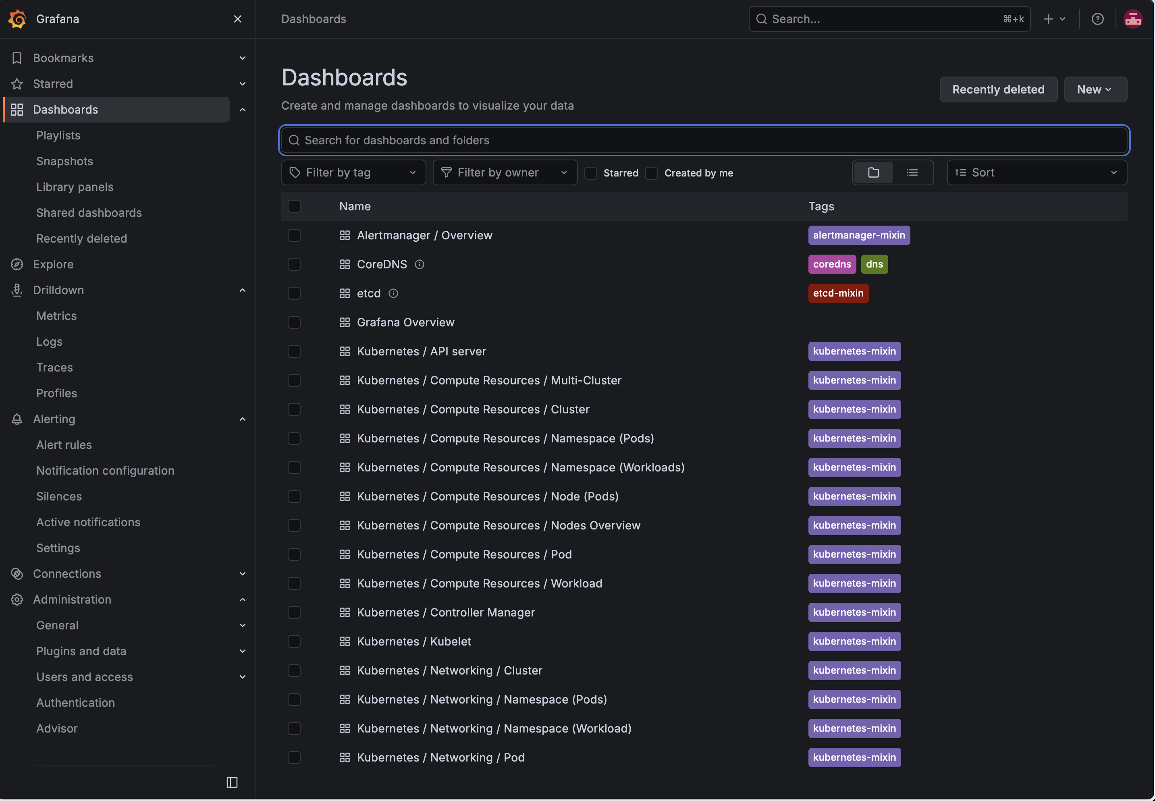Click the Bookmarks icon in sidebar
This screenshot has height=801, width=1155.
tap(17, 58)
